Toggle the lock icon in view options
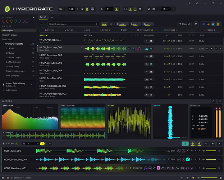 pyautogui.click(x=213, y=24)
